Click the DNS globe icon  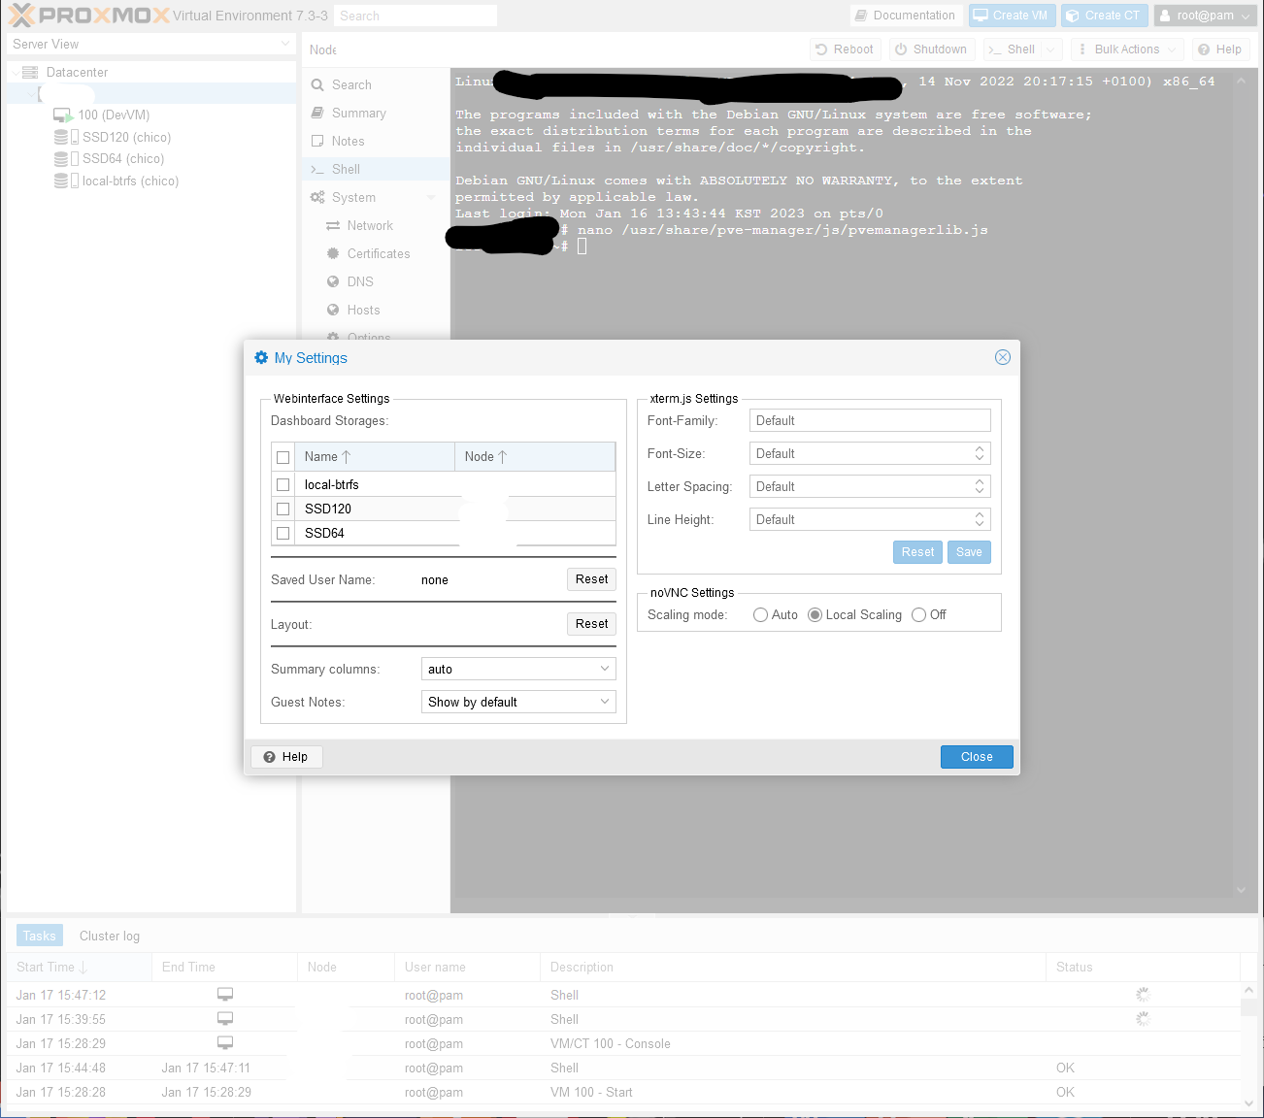tap(333, 282)
